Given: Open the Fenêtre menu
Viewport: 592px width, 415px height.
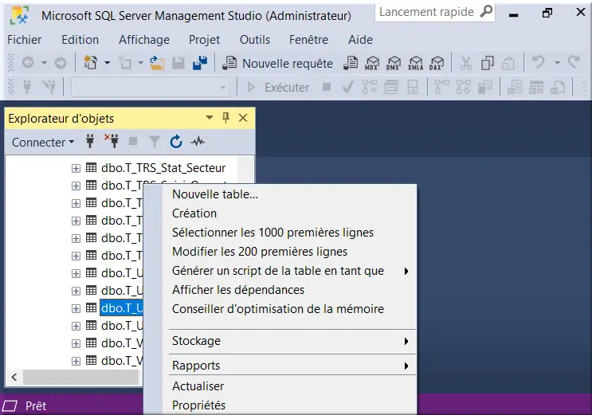Looking at the screenshot, I should [308, 40].
